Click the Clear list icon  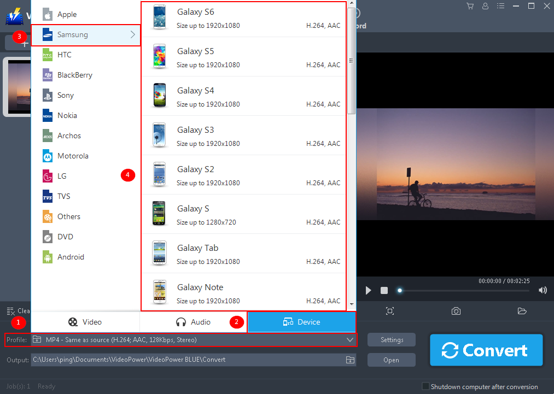point(10,311)
